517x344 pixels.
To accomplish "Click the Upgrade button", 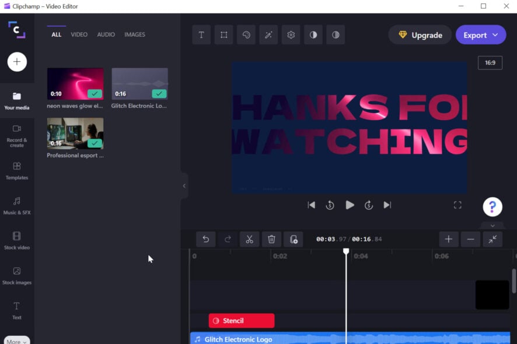I will click(420, 35).
